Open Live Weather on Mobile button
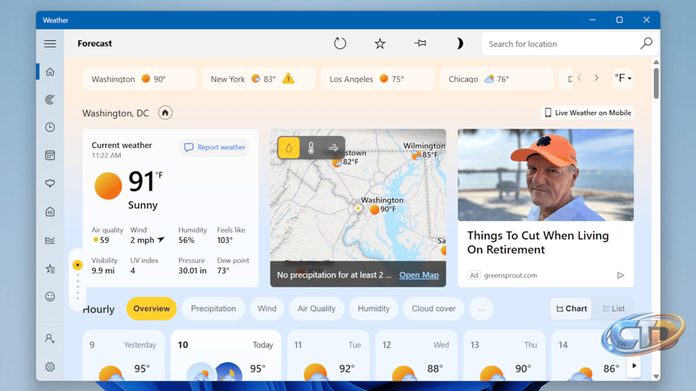 588,113
